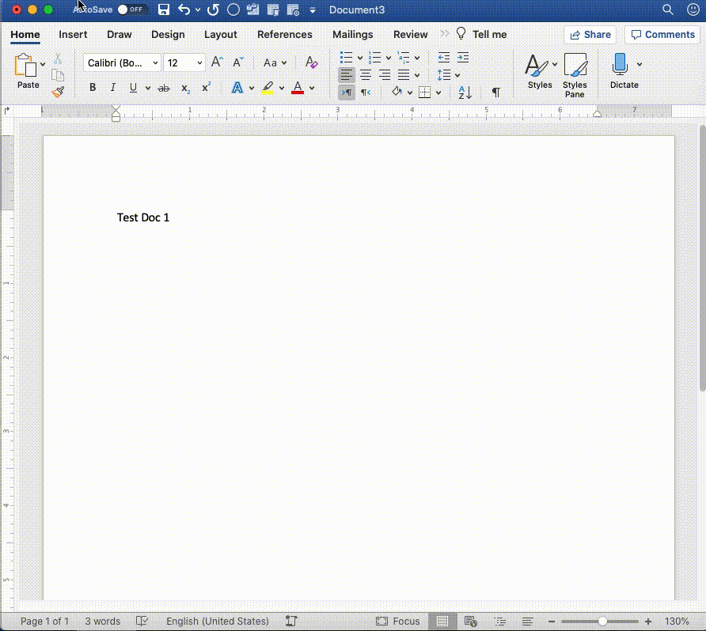706x631 pixels.
Task: Click Tell me search
Action: [481, 34]
